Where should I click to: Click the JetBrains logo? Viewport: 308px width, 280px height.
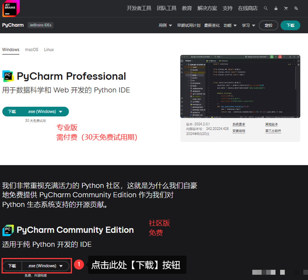pyautogui.click(x=11, y=8)
